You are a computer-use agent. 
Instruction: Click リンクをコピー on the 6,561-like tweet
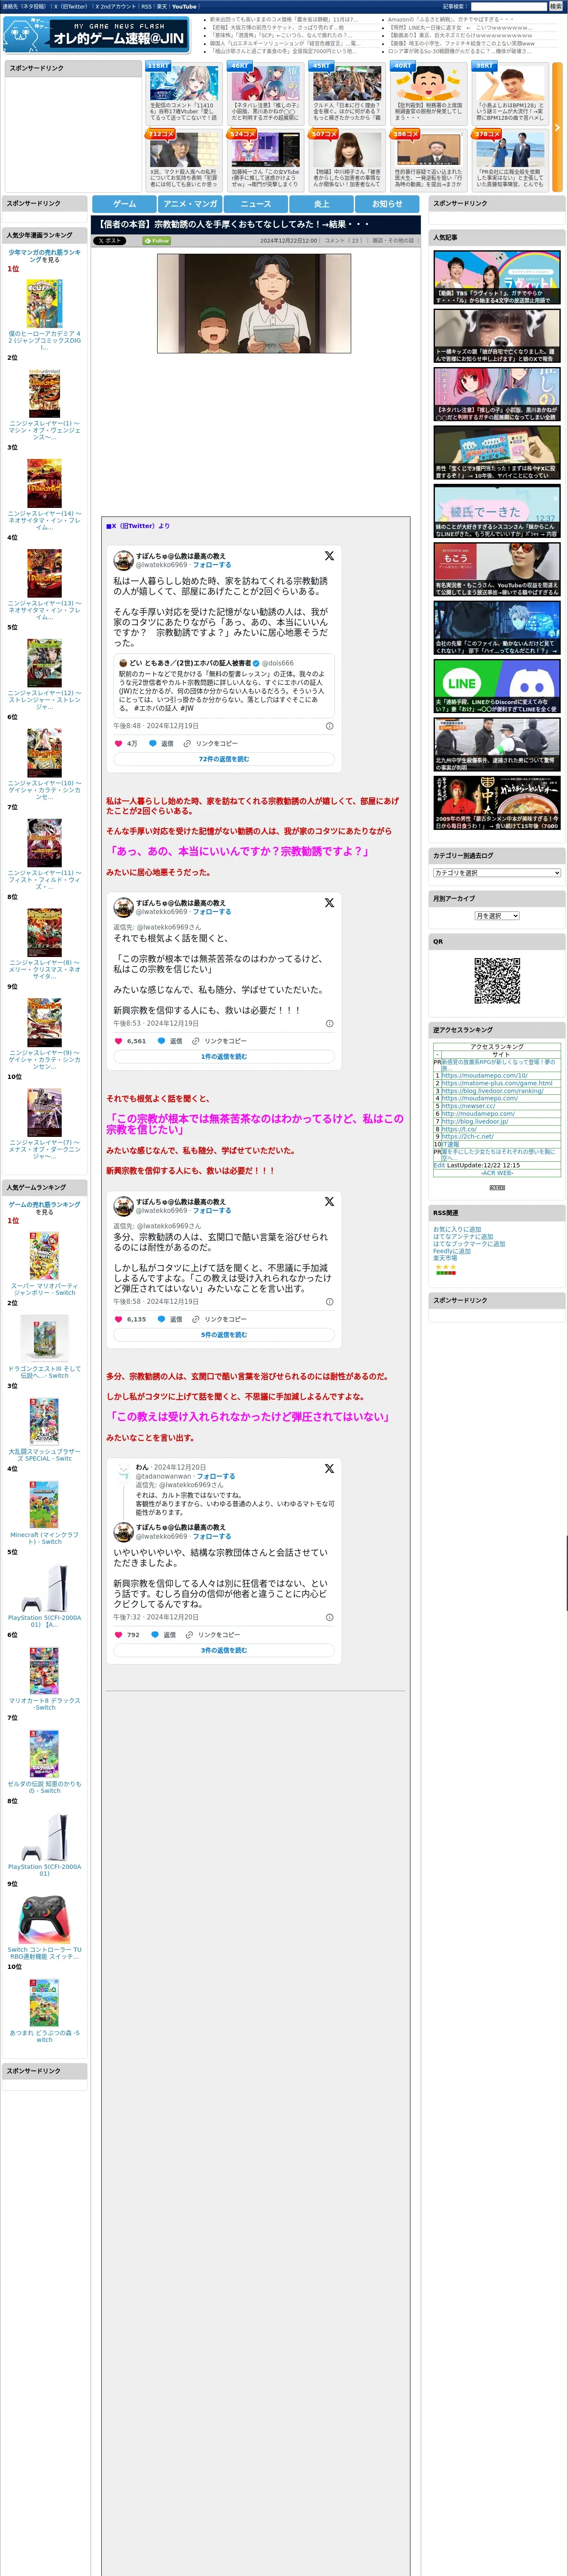pos(220,1041)
